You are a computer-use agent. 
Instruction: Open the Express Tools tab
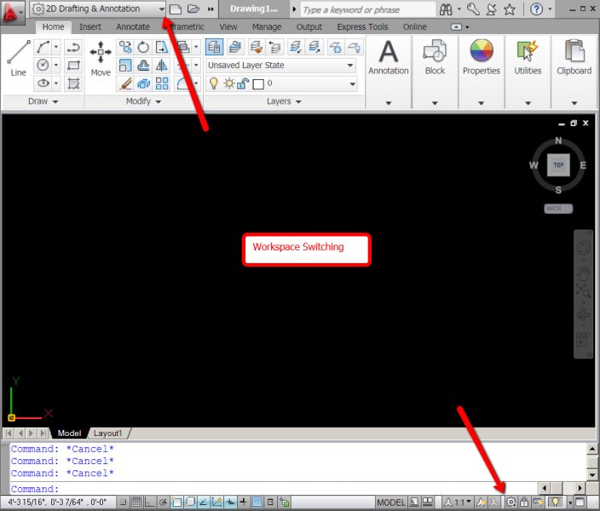[362, 26]
